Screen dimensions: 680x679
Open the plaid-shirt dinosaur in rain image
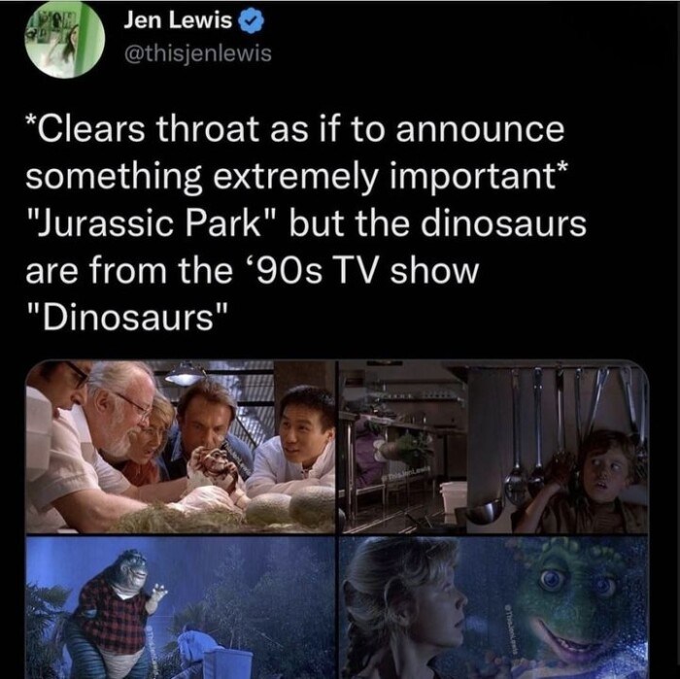(x=181, y=607)
